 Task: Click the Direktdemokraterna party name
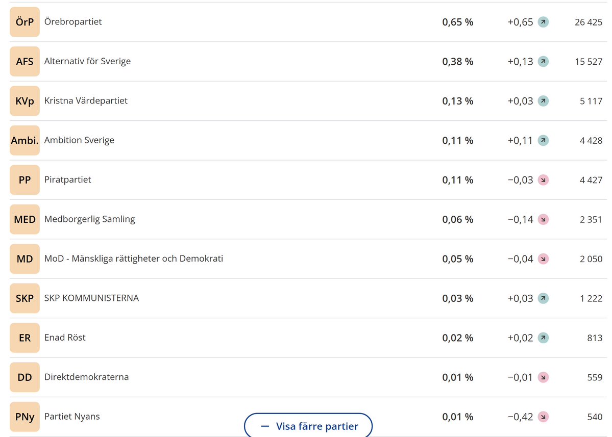86,377
